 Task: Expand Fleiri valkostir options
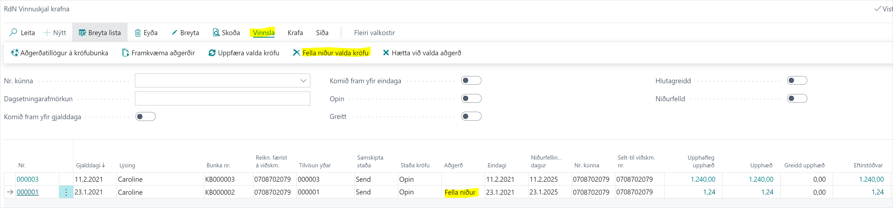coord(374,33)
